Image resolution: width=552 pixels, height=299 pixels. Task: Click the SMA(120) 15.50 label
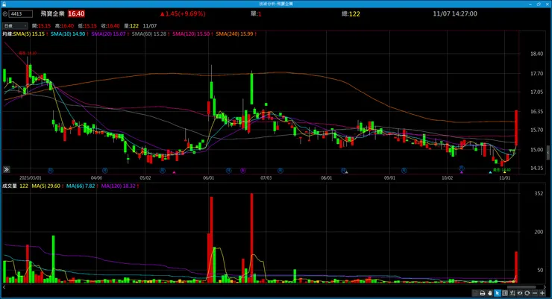coord(191,34)
